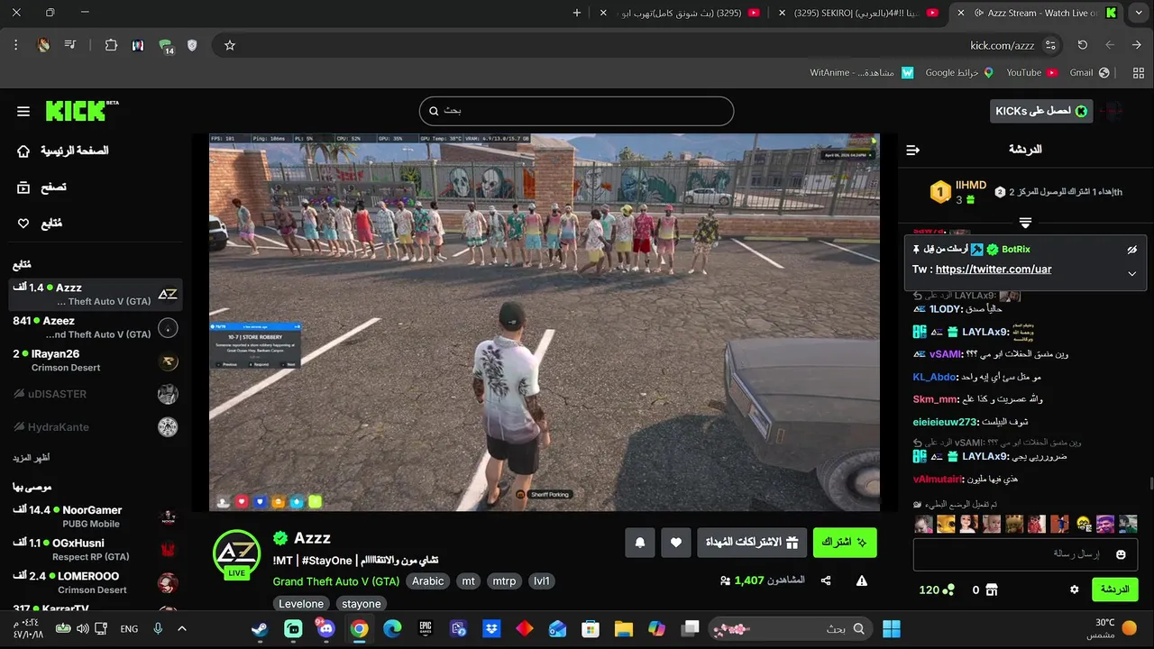Viewport: 1154px width, 649px height.
Task: Hide the pinned BotRix message
Action: [x=1132, y=250]
